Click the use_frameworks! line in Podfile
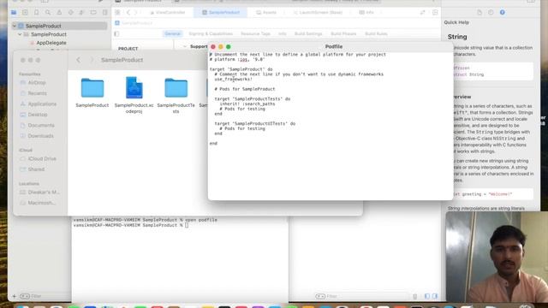Viewport: 548px width, 308px height. pyautogui.click(x=233, y=80)
